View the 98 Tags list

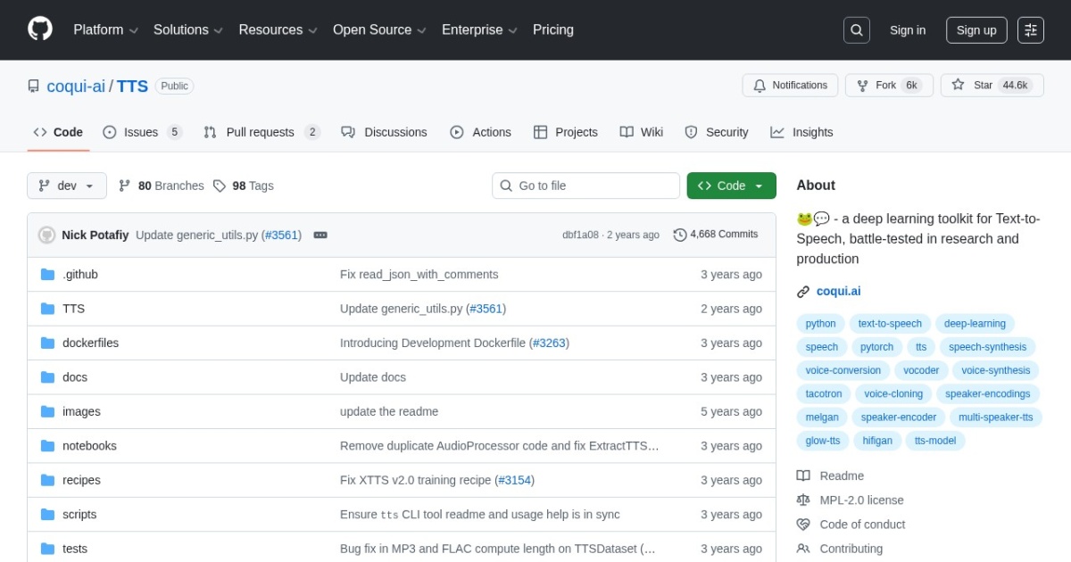click(x=244, y=186)
